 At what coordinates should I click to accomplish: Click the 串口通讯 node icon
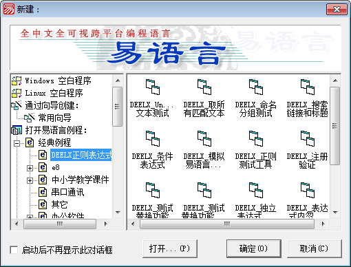coord(43,192)
